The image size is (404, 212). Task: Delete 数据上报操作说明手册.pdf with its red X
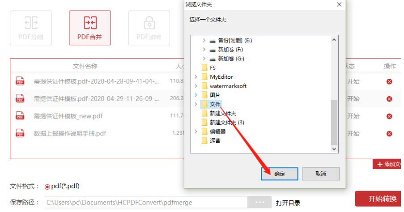point(389,134)
